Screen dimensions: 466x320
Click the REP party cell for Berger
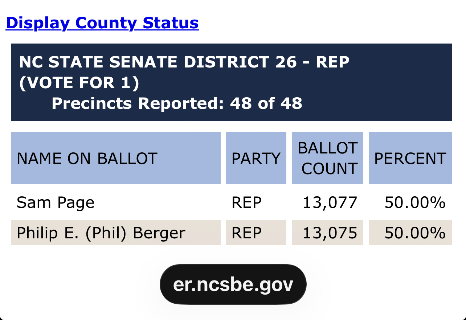pyautogui.click(x=246, y=233)
